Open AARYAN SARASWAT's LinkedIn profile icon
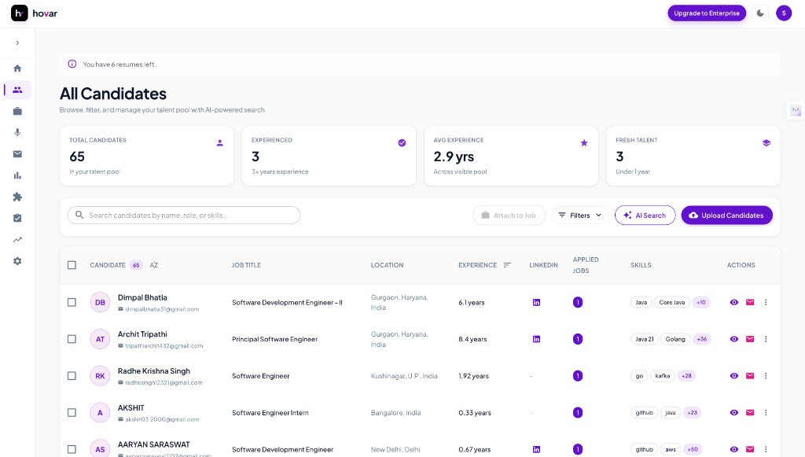The width and height of the screenshot is (805, 457). 536,449
